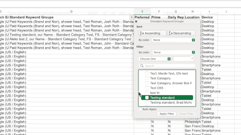Click into the filter Search field
Viewport: 241px width, 135px height.
(x=167, y=66)
